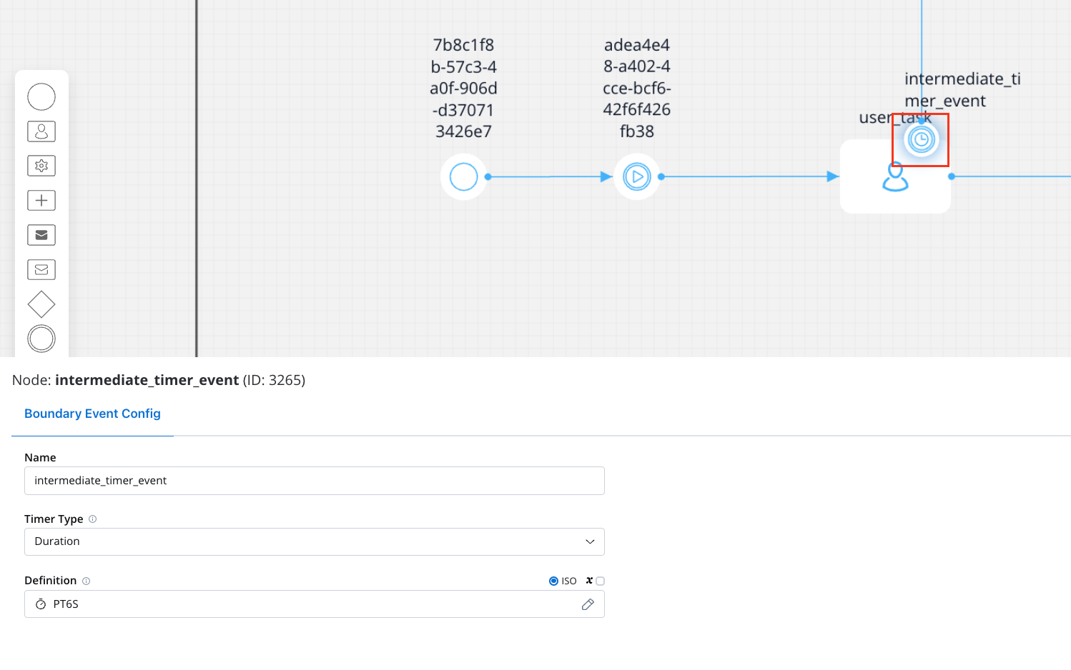This screenshot has width=1071, height=670.
Task: Select the outlined envelope receive message tool
Action: coord(41,269)
